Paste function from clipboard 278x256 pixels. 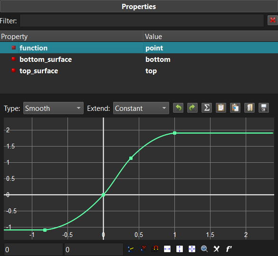pyautogui.click(x=235, y=108)
